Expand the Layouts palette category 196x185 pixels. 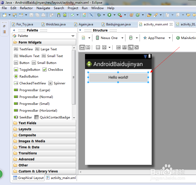pos(44,129)
